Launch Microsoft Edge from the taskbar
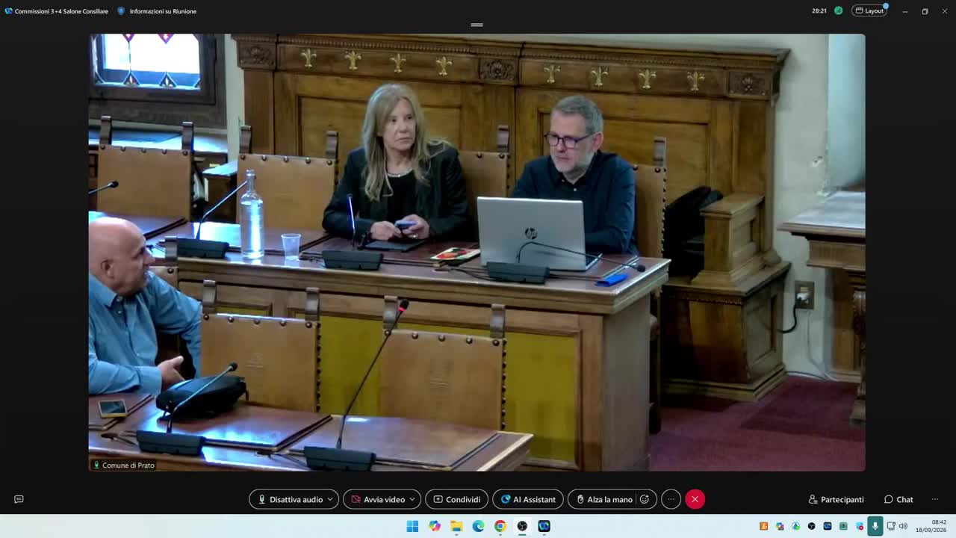The width and height of the screenshot is (956, 538). coord(478,526)
